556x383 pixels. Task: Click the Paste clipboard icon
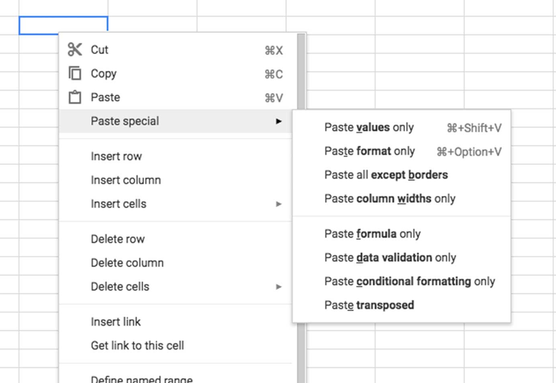[75, 97]
